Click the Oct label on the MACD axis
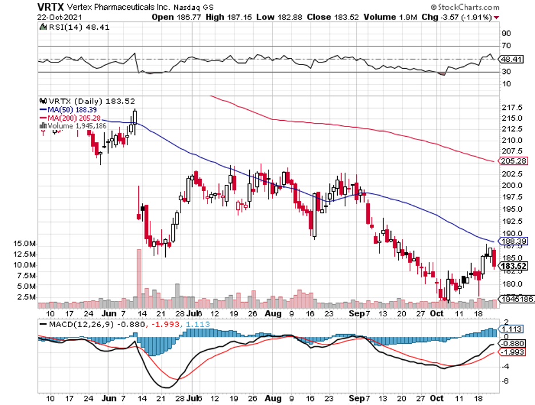The height and width of the screenshot is (405, 535). coord(437,398)
